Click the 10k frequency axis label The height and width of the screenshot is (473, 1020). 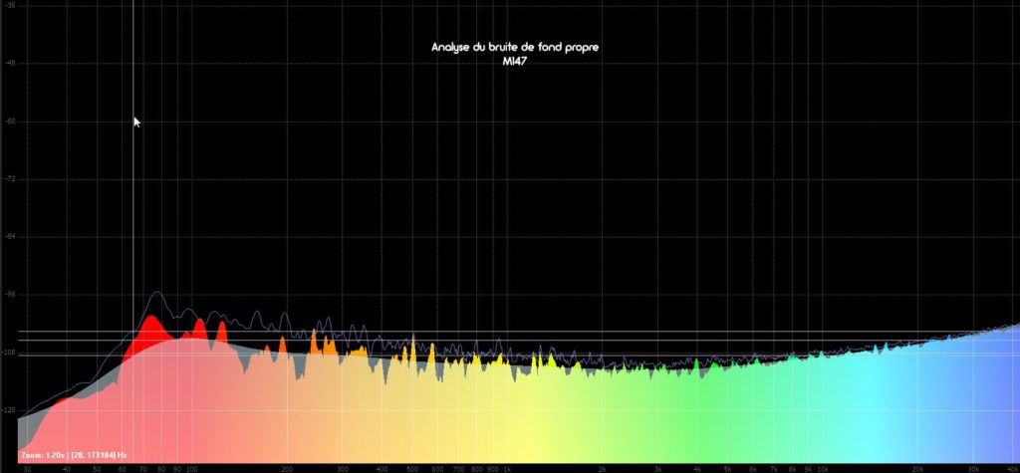point(823,467)
